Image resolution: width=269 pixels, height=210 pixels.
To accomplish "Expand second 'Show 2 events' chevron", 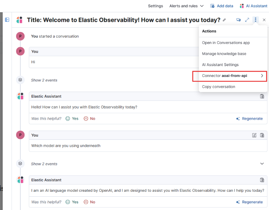I will pos(262,164).
